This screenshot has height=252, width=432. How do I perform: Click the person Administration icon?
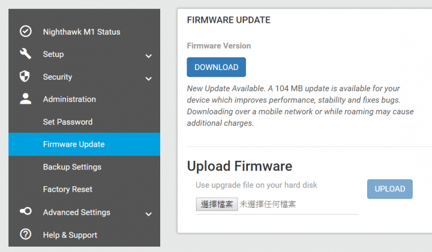pos(26,99)
